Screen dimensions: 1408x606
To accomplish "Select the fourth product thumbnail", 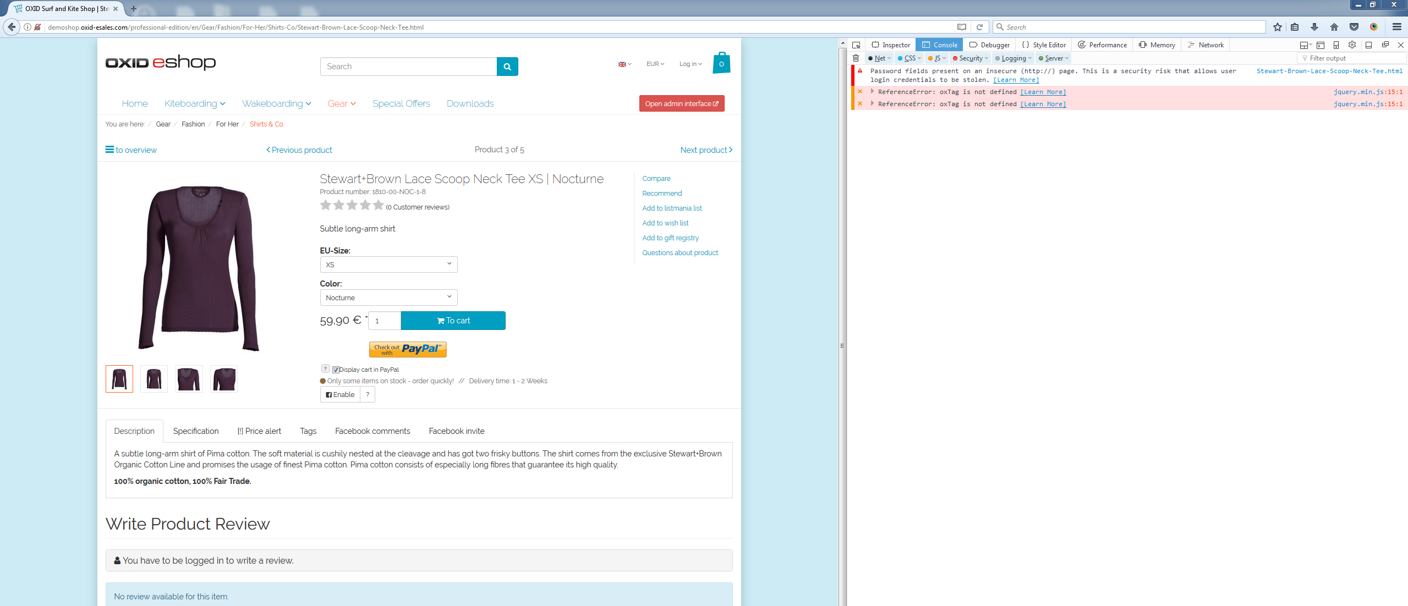I will pos(224,379).
